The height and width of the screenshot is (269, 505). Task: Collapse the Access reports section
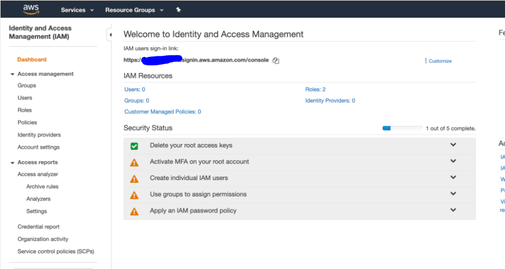click(x=13, y=162)
